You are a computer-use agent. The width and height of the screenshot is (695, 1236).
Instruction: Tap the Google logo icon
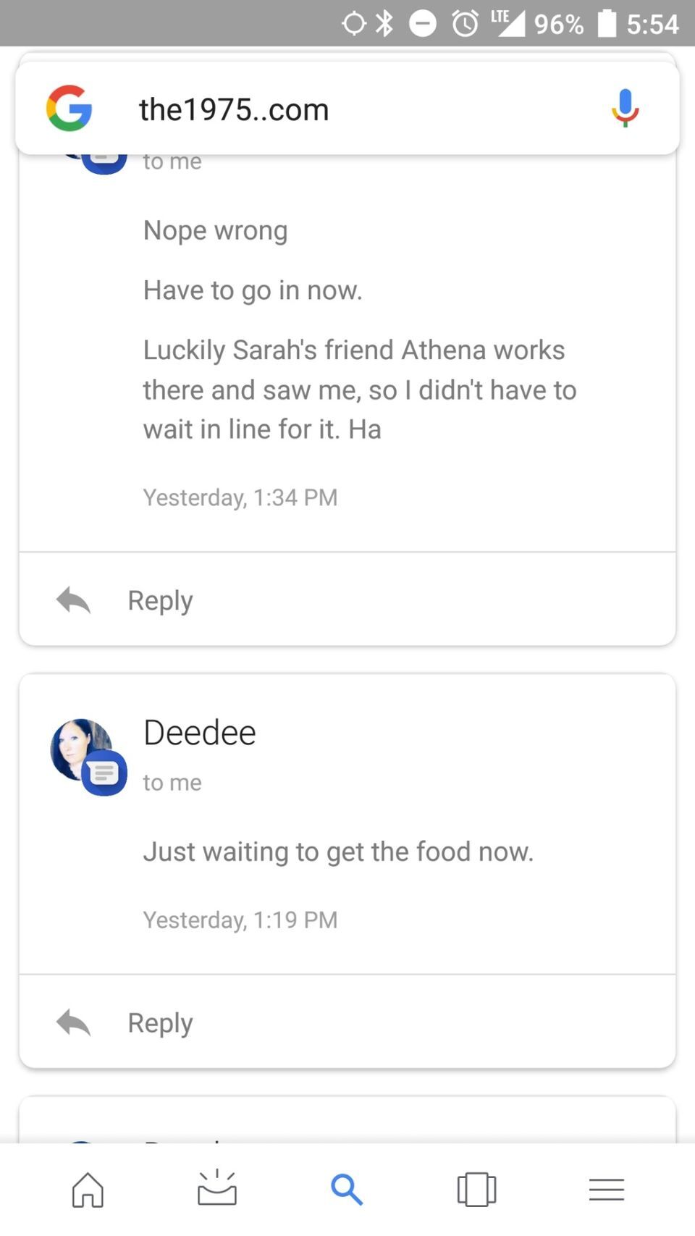(x=69, y=109)
